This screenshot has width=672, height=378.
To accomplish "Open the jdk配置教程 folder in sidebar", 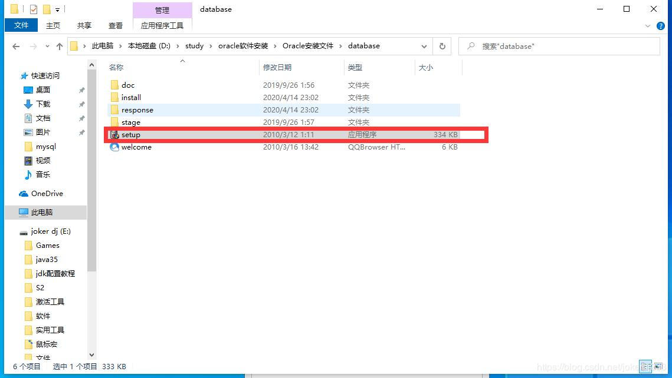I will click(55, 274).
